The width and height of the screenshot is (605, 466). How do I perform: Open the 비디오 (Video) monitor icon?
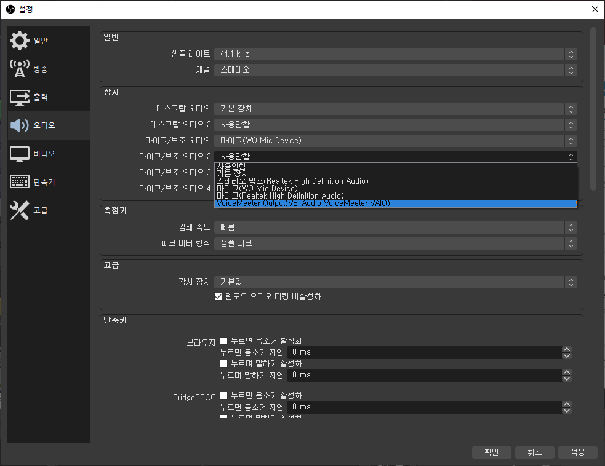pos(20,154)
